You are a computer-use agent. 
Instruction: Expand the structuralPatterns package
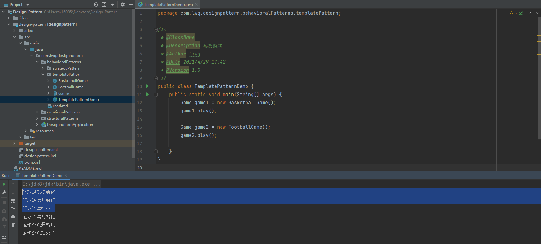pos(37,118)
